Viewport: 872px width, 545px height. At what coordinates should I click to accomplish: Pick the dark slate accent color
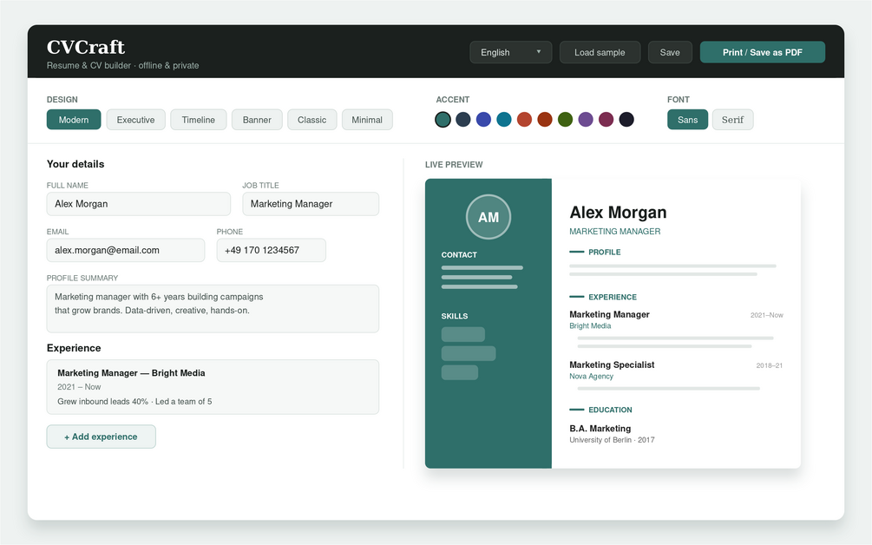pyautogui.click(x=463, y=120)
